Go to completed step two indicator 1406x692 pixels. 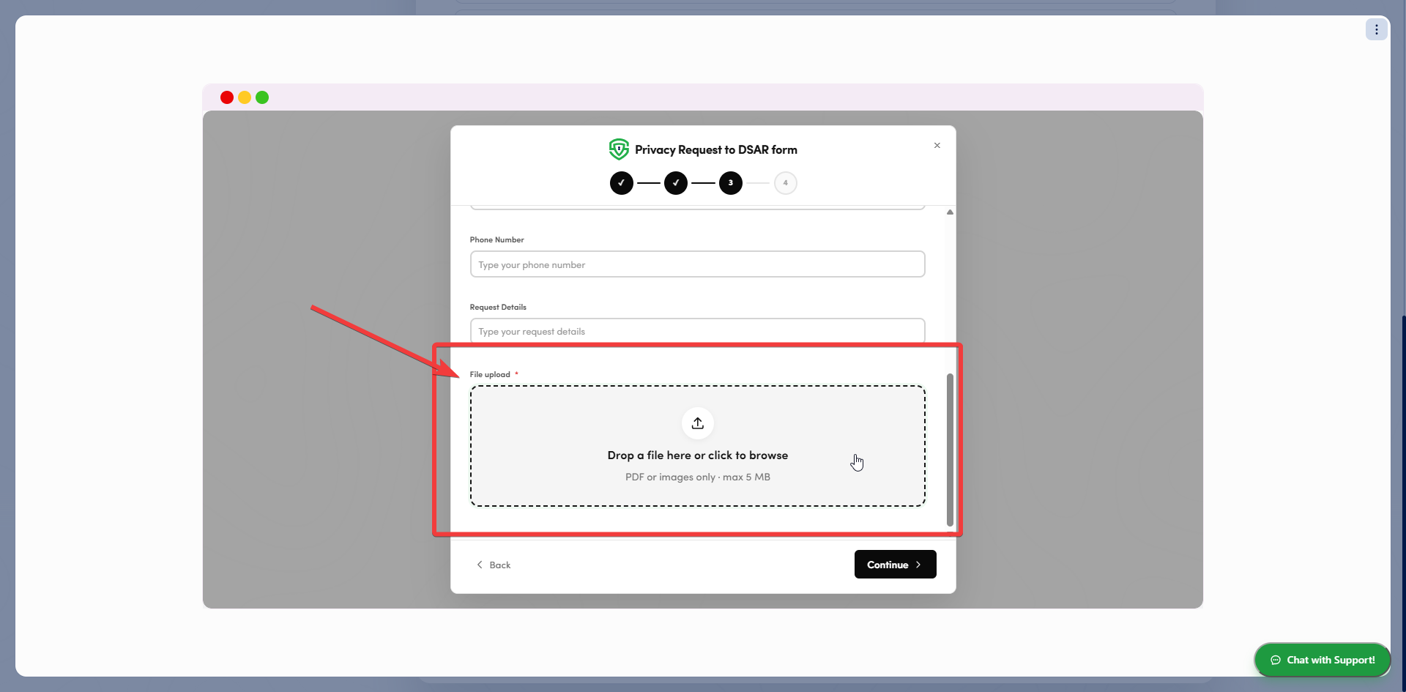(x=675, y=183)
